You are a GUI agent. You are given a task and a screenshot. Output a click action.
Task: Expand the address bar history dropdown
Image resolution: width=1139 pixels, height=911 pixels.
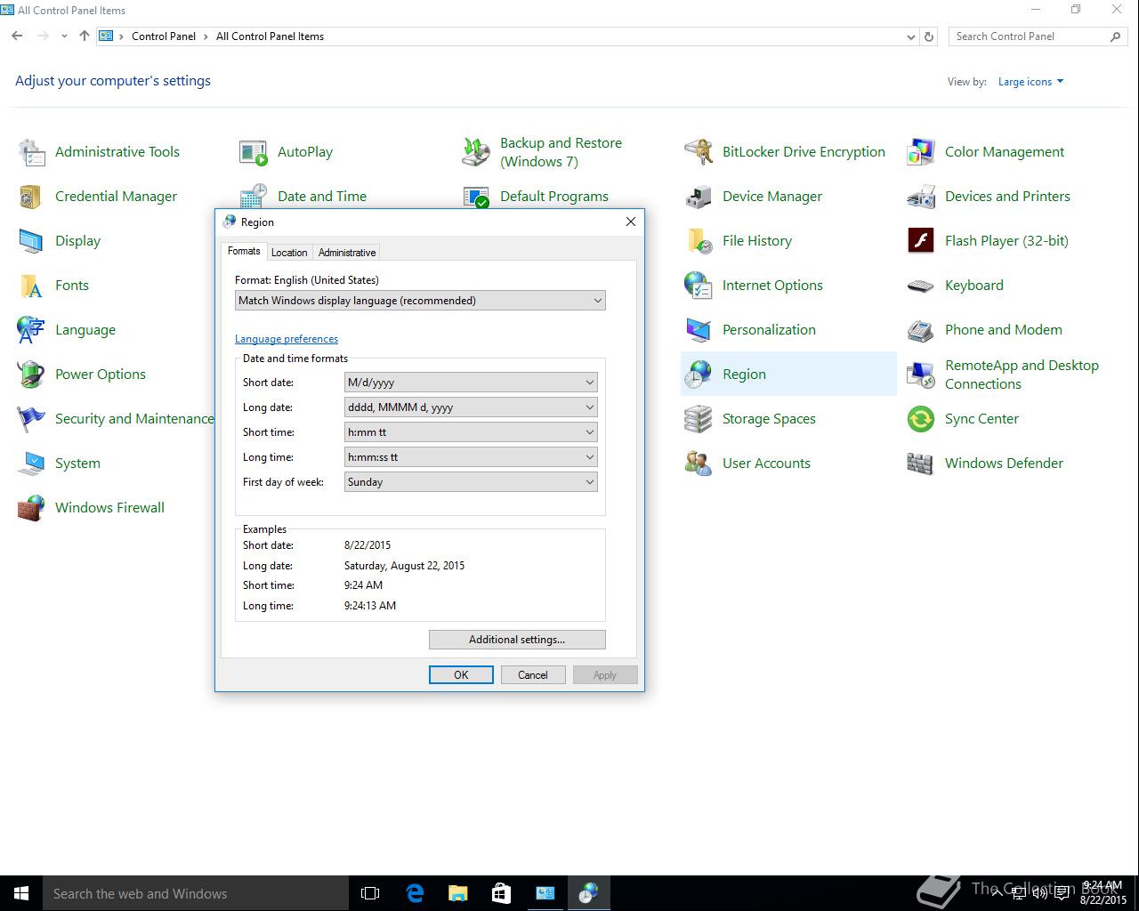click(x=910, y=37)
